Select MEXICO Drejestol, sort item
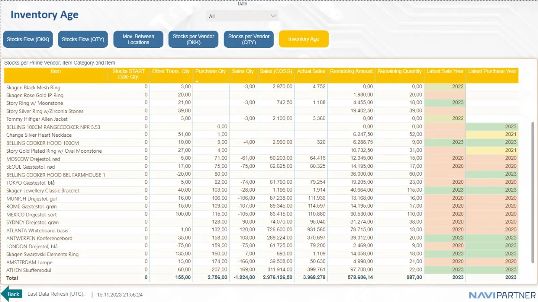 (32, 214)
